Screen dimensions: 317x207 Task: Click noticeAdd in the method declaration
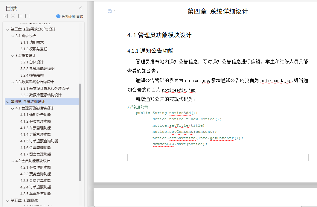point(180,113)
